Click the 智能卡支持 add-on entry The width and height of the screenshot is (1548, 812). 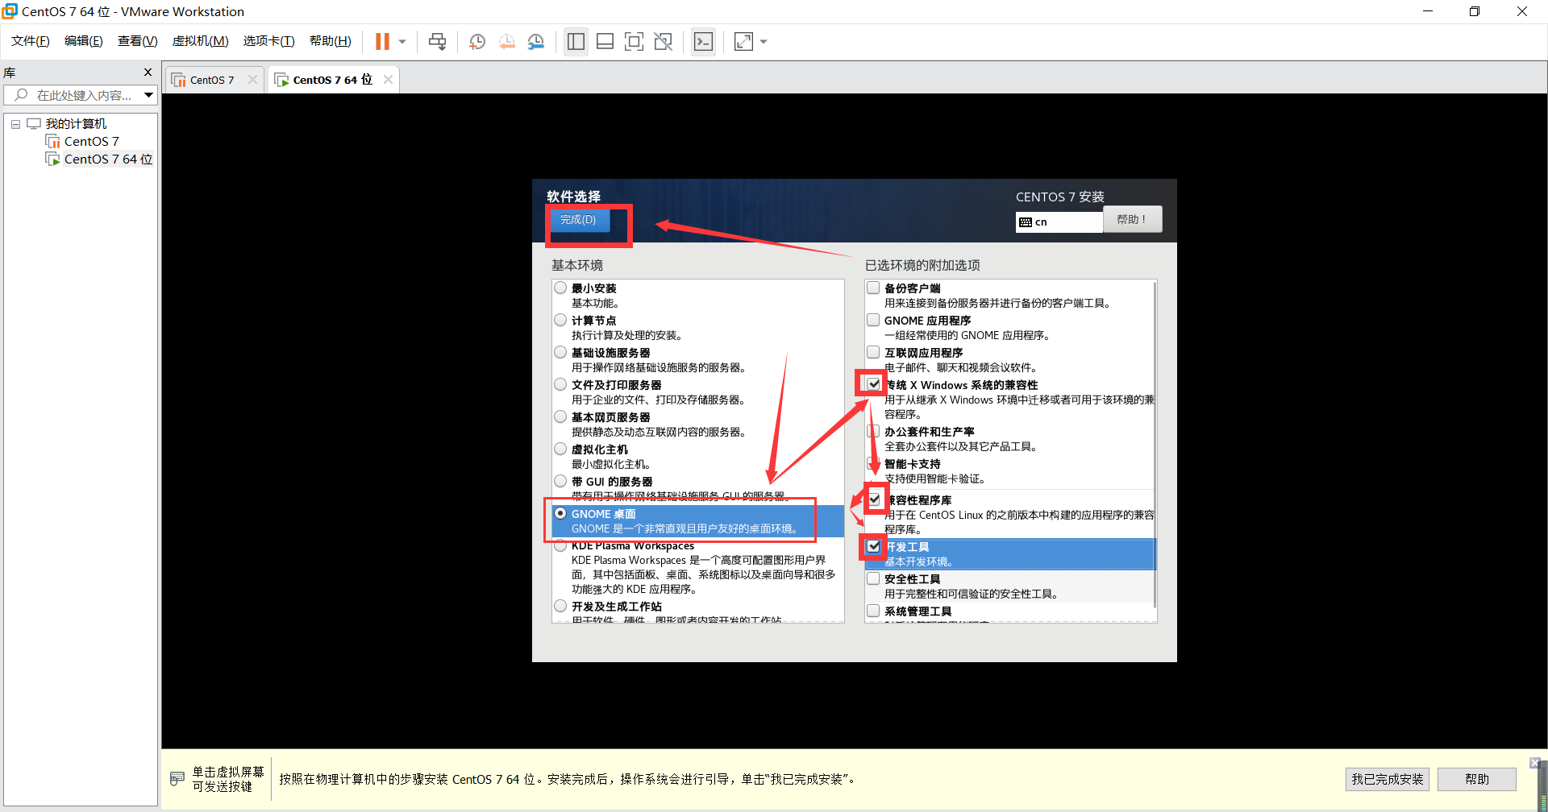point(1011,471)
